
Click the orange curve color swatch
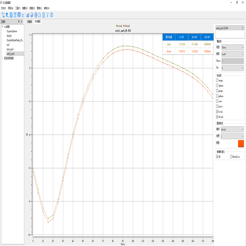coord(241,143)
